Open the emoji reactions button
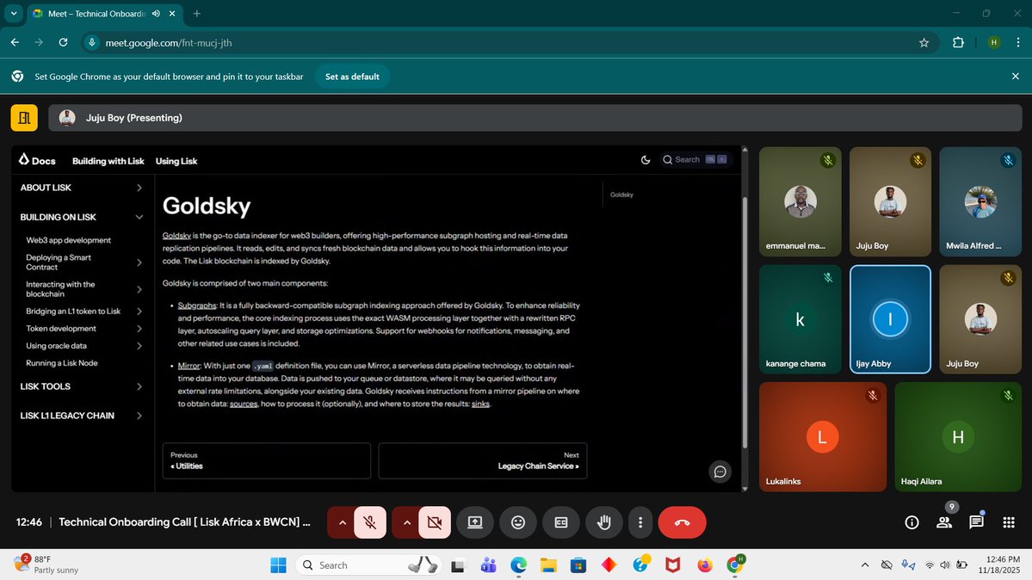Image resolution: width=1032 pixels, height=580 pixels. pos(518,522)
